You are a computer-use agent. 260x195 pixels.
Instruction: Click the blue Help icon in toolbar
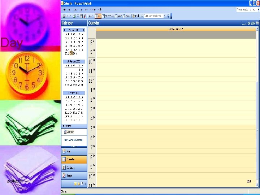pos(168,16)
